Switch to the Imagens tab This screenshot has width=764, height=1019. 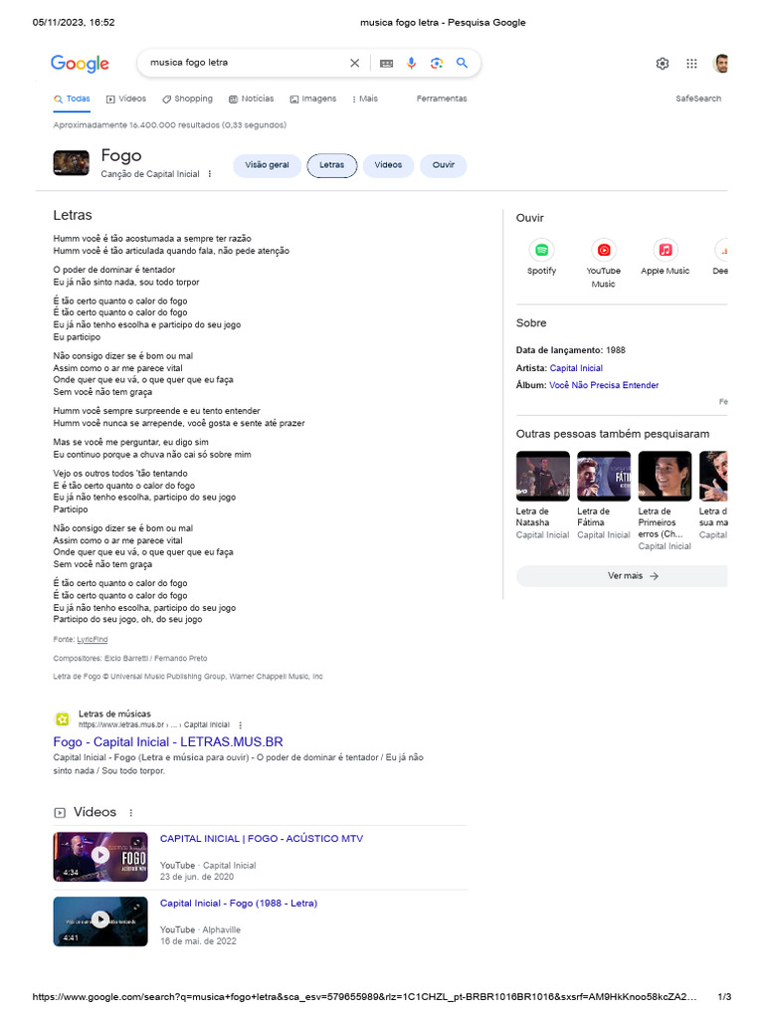313,99
